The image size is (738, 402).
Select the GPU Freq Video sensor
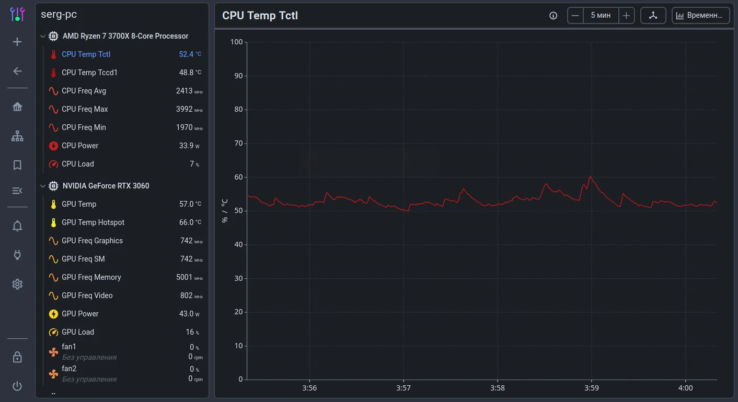pyautogui.click(x=124, y=295)
